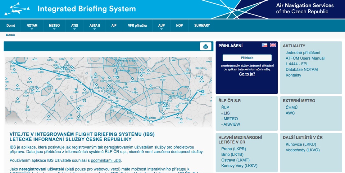Expand the NOTAM dropdown menu
The height and width of the screenshot is (173, 345).
pyautogui.click(x=32, y=26)
